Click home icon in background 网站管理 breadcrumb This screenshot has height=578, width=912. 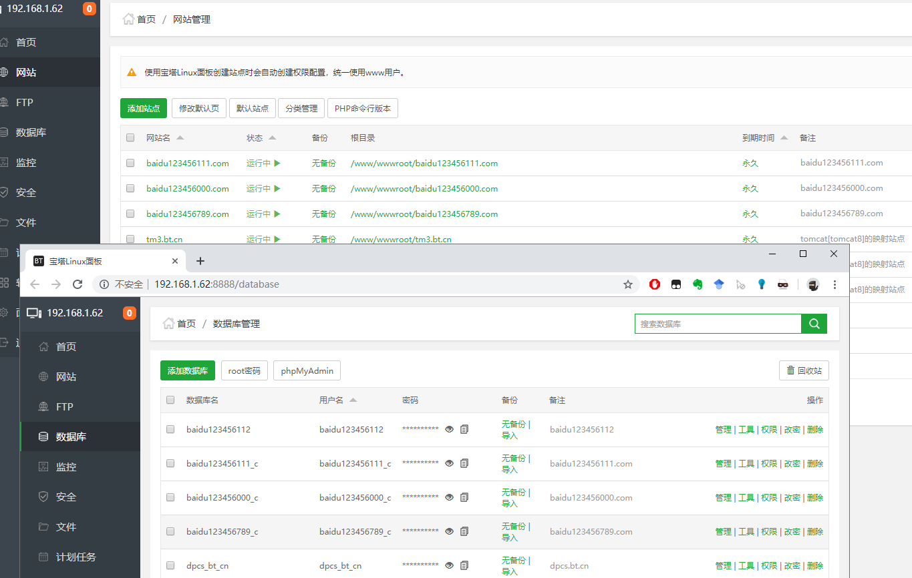point(128,19)
